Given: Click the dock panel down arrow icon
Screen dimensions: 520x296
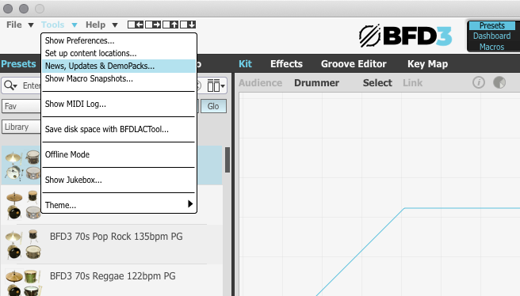Looking at the screenshot, I should [x=188, y=25].
